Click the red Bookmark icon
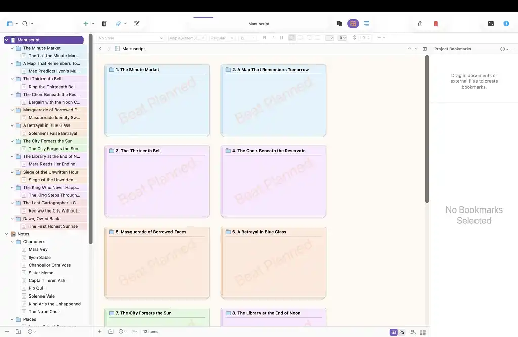The width and height of the screenshot is (518, 337). [436, 23]
